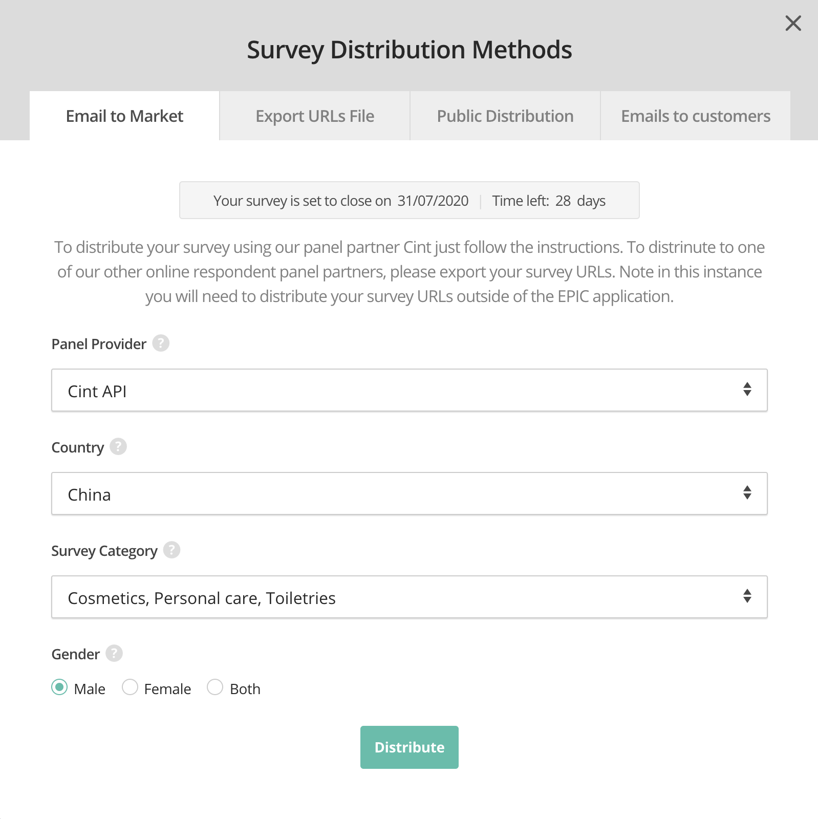Open the Panel Provider dropdown showing Cint API

pyautogui.click(x=409, y=390)
